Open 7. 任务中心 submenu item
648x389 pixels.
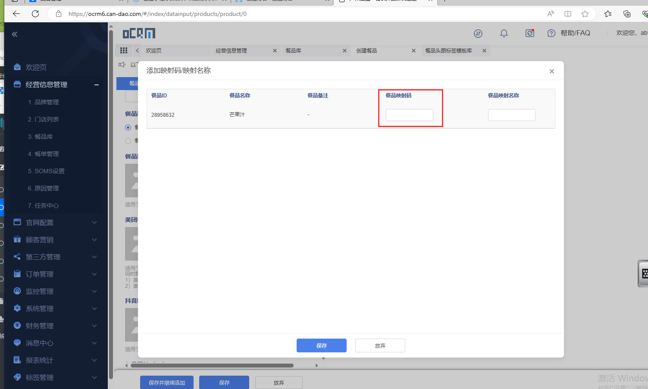click(44, 205)
